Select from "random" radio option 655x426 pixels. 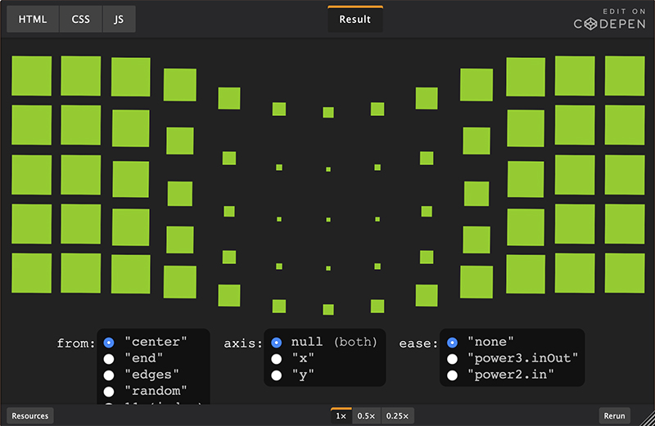click(x=109, y=392)
